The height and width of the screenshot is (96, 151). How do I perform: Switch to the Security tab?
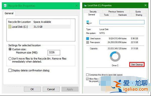93,12
